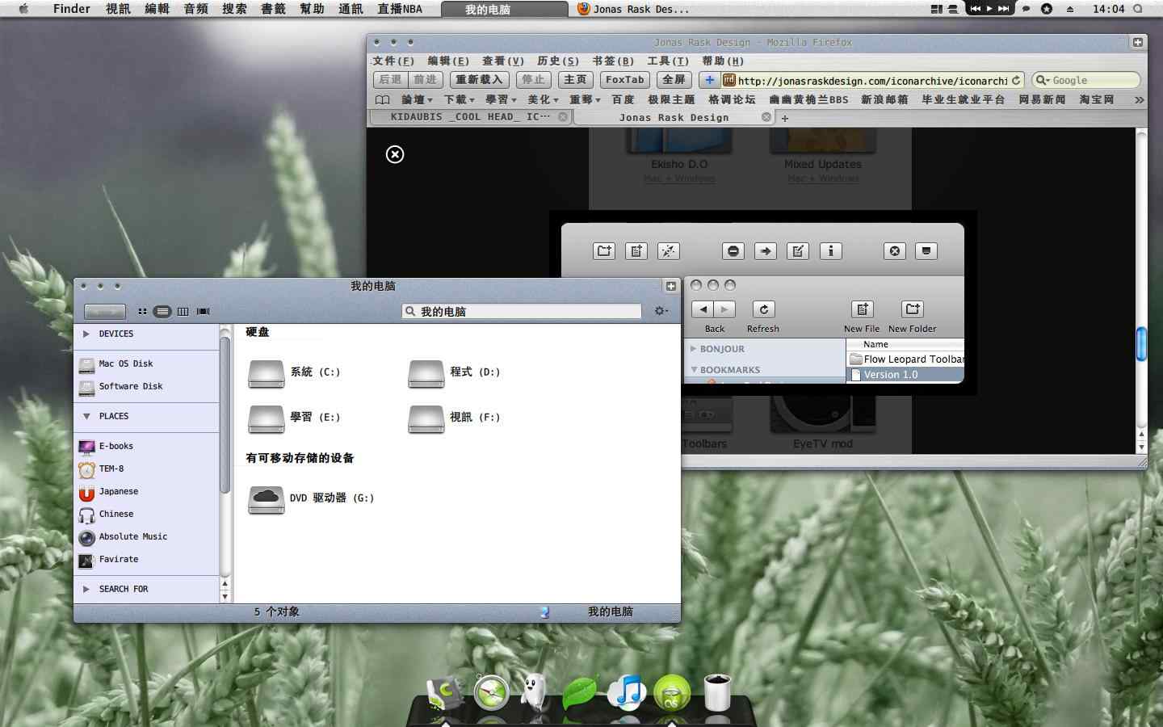Open the 程式 (D:) drive

point(454,372)
